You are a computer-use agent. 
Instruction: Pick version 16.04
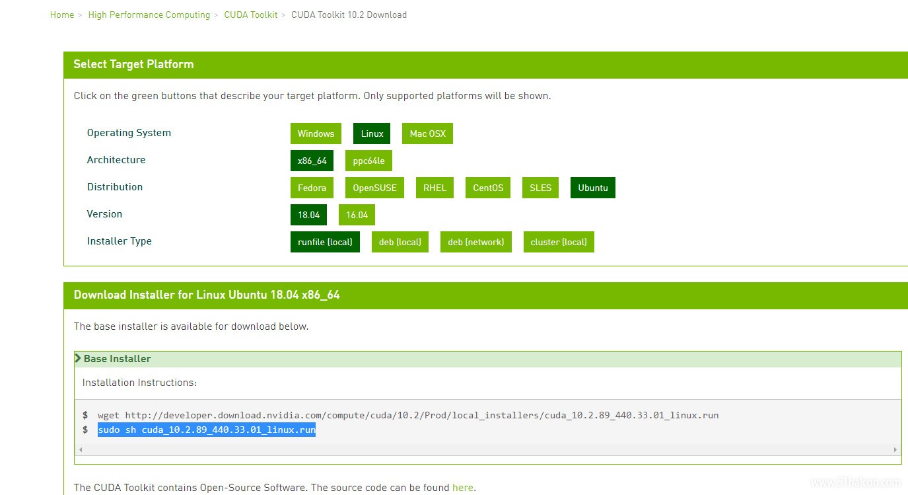(357, 215)
